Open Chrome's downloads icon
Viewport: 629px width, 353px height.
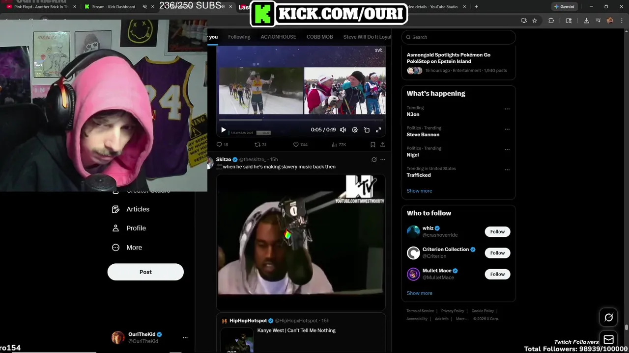586,21
